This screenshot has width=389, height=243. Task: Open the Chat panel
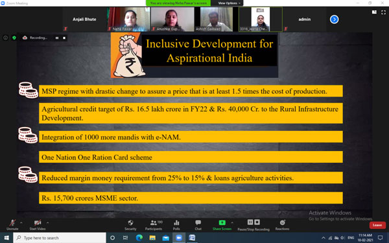coord(198,225)
